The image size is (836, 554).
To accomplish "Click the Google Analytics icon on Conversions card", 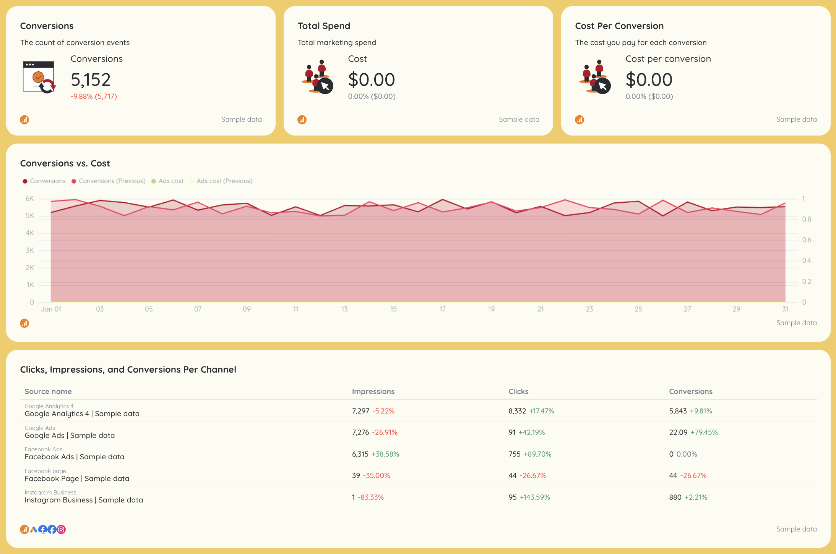I will tap(24, 120).
